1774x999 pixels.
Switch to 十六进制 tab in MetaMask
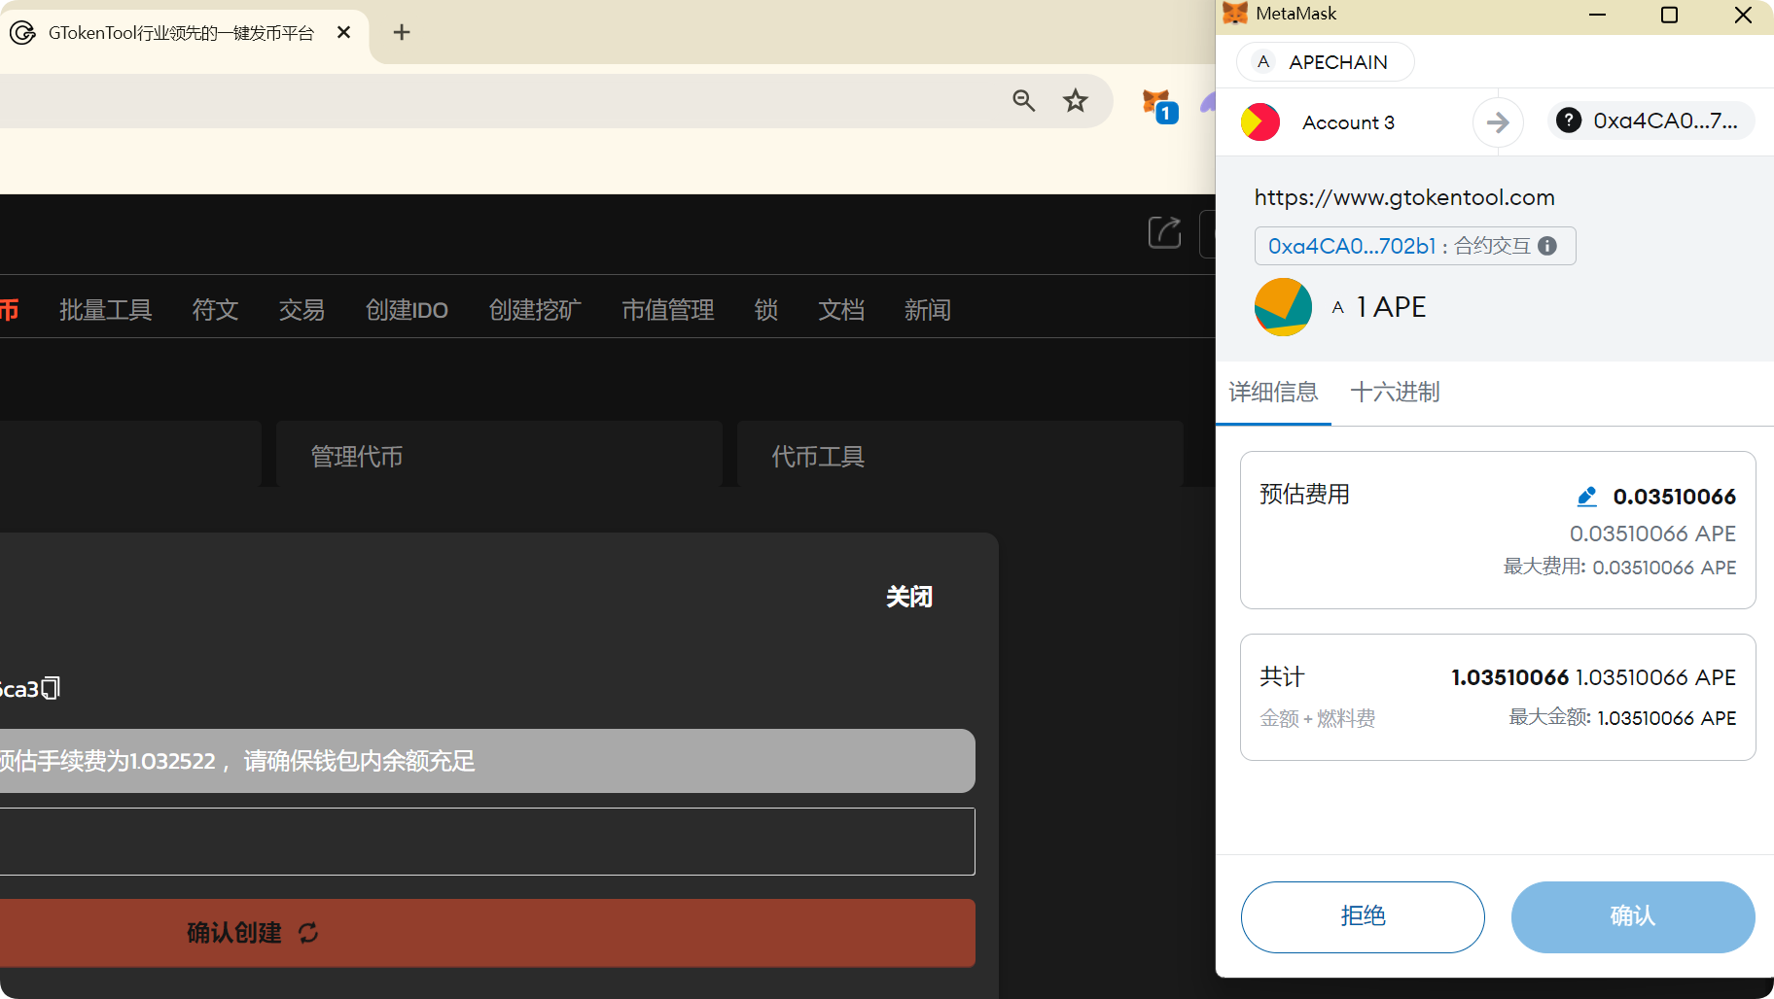[1395, 392]
